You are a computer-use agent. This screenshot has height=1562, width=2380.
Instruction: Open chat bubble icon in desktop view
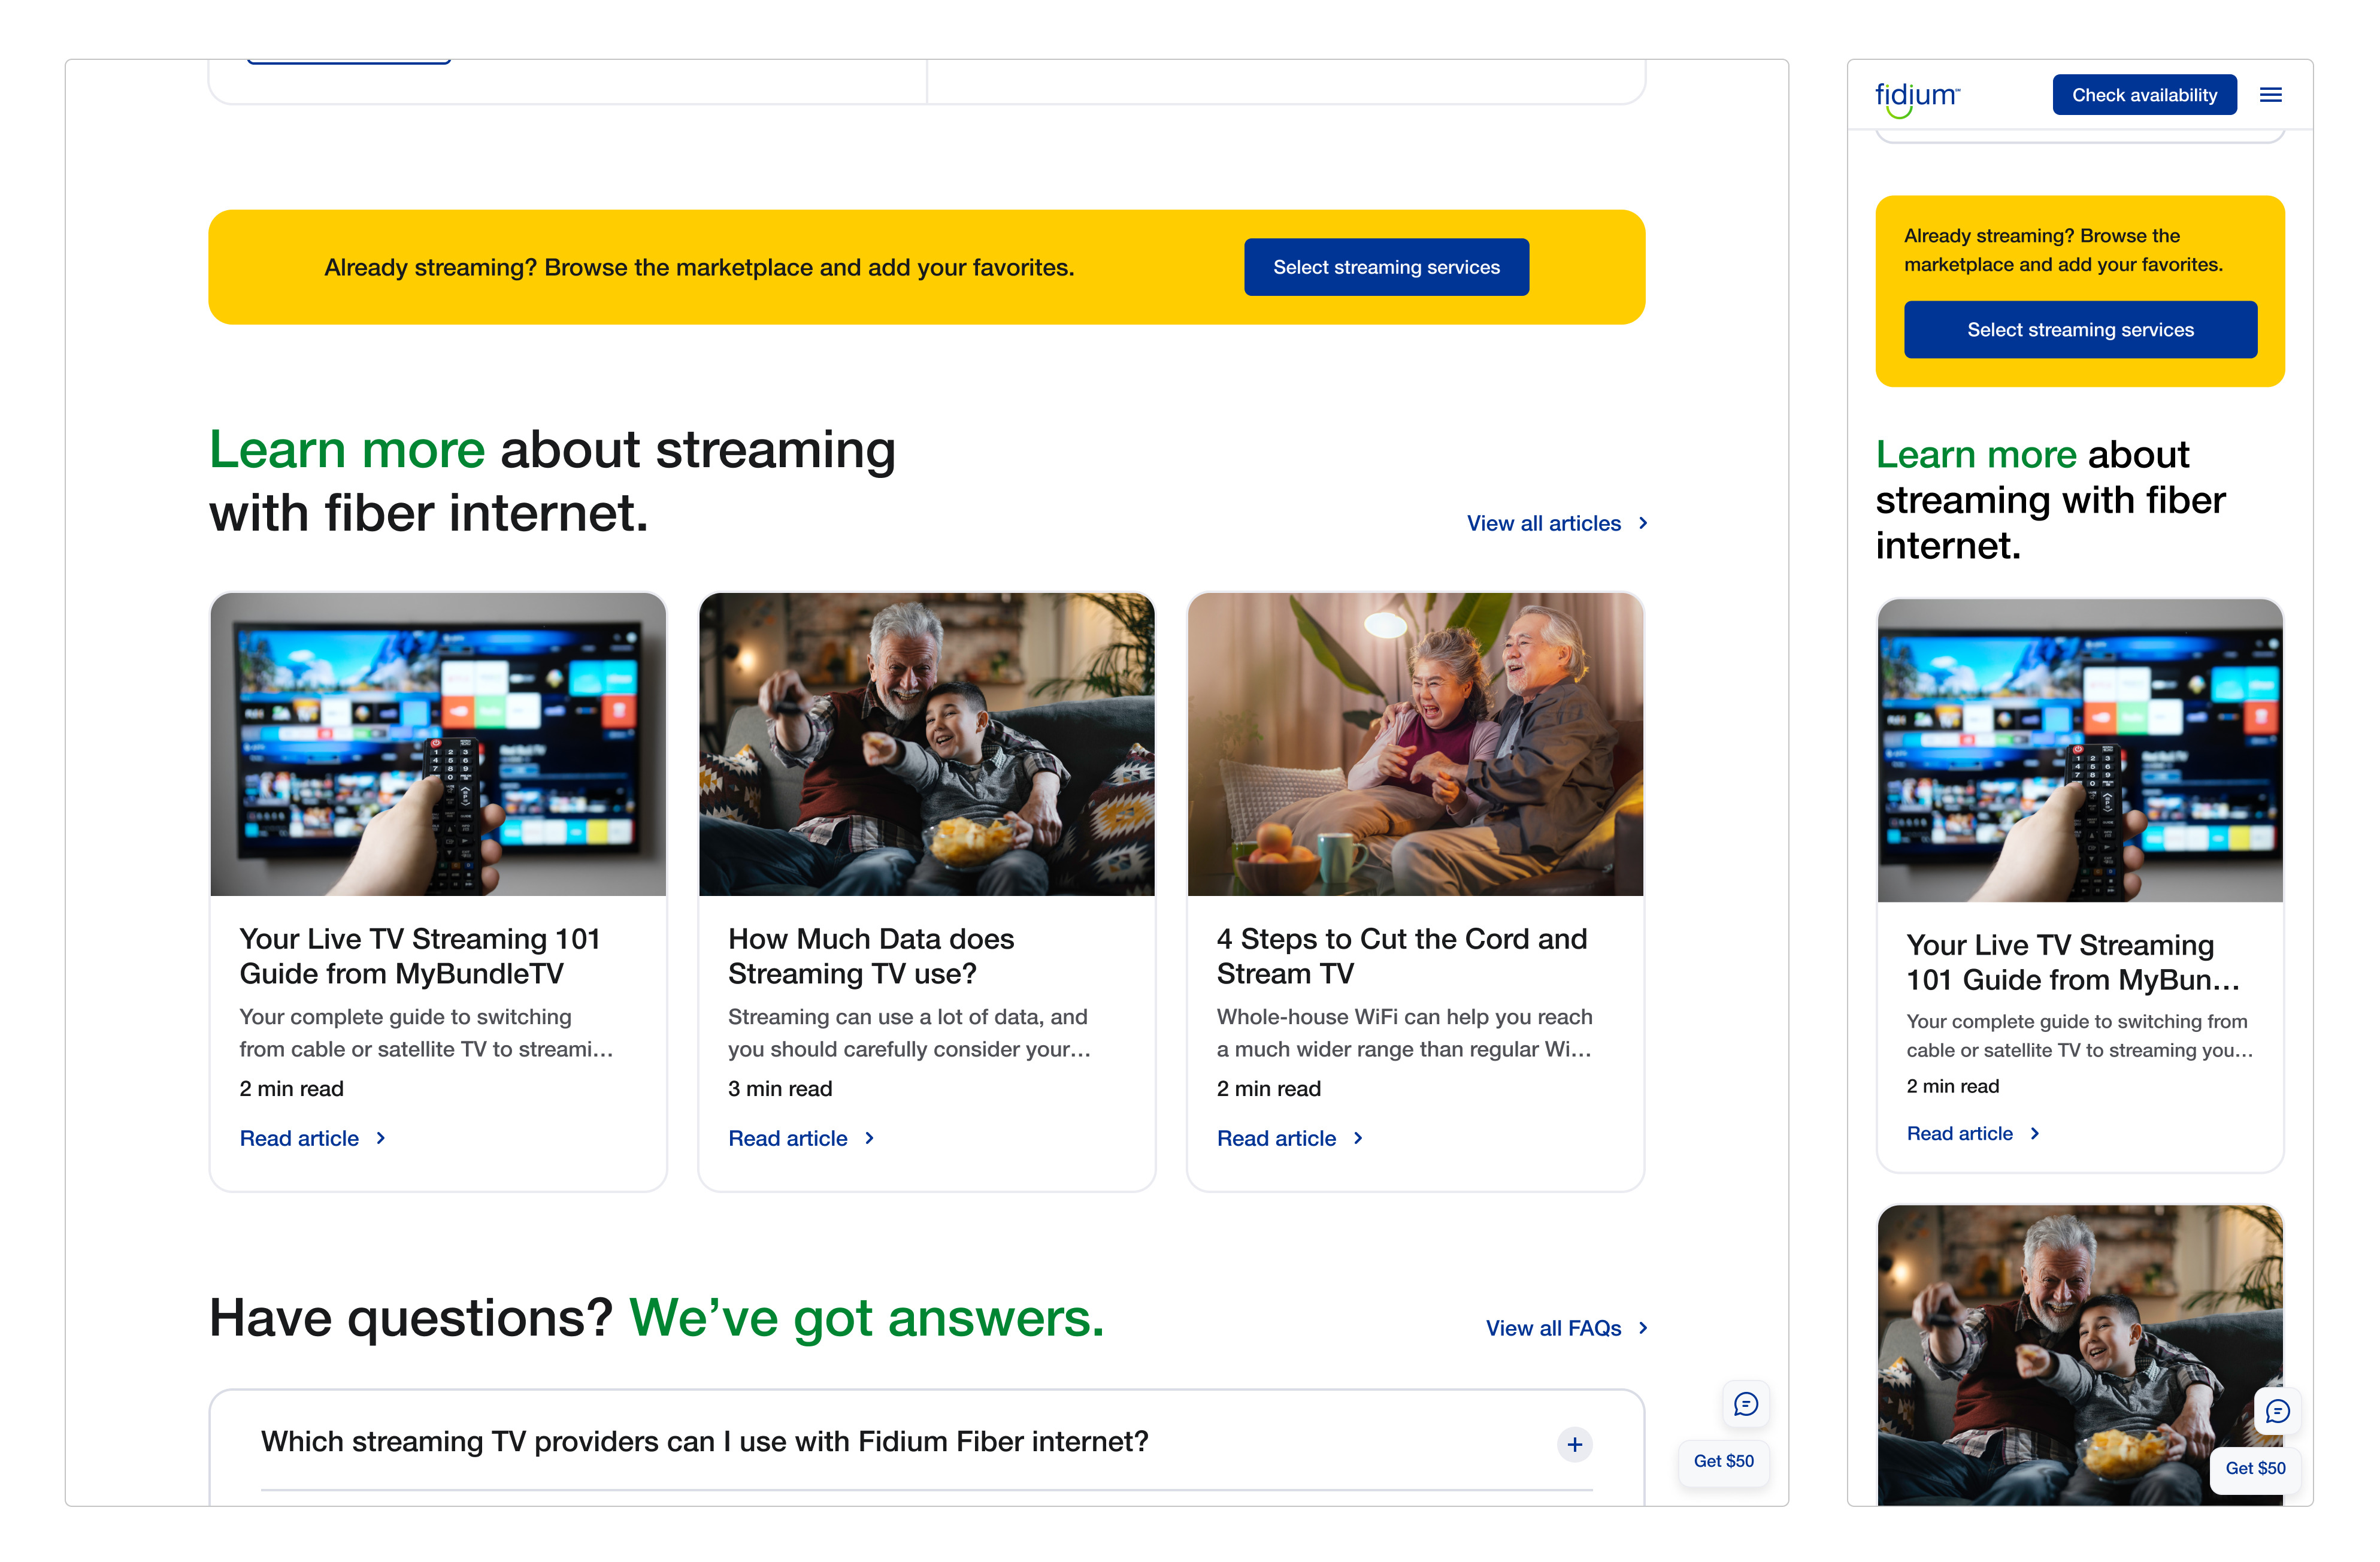coord(1745,1404)
